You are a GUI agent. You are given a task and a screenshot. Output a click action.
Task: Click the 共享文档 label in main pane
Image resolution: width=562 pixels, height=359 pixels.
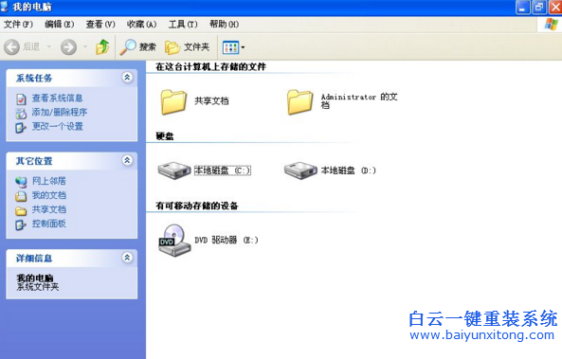point(211,101)
